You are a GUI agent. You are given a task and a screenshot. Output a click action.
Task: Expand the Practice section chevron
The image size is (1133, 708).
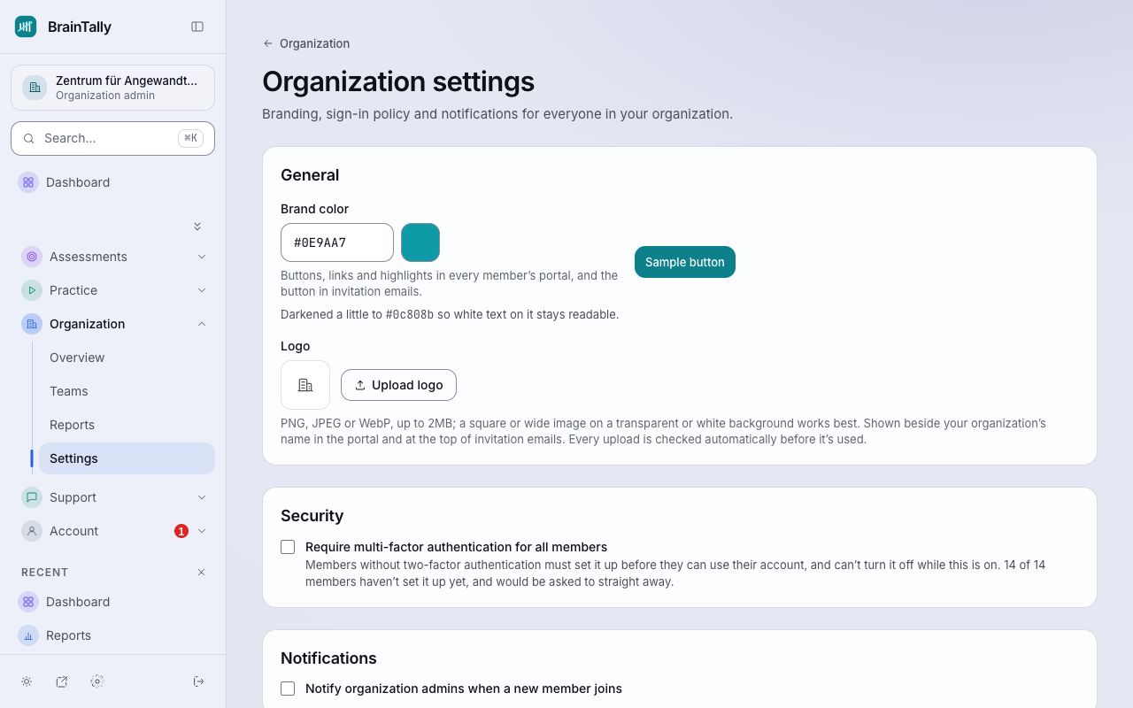click(202, 290)
